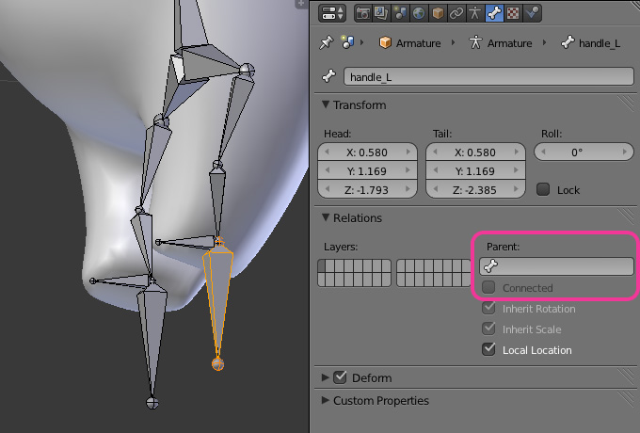Click the Tail Y 1.169 field
640x433 pixels.
pos(475,171)
